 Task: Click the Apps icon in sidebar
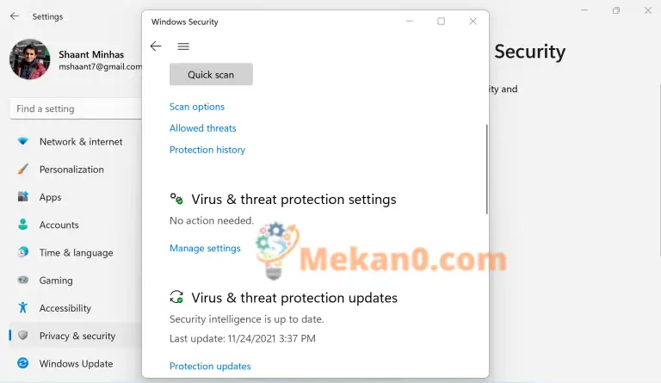pos(22,196)
